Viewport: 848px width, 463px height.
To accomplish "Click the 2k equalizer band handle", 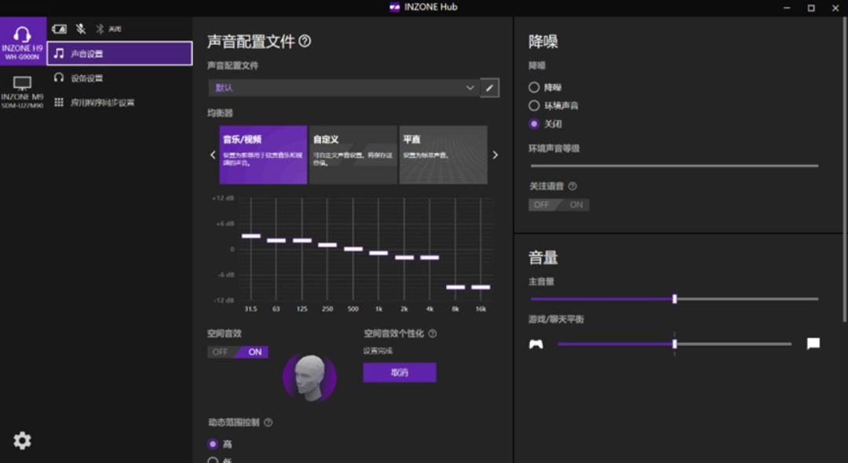I will pyautogui.click(x=404, y=257).
